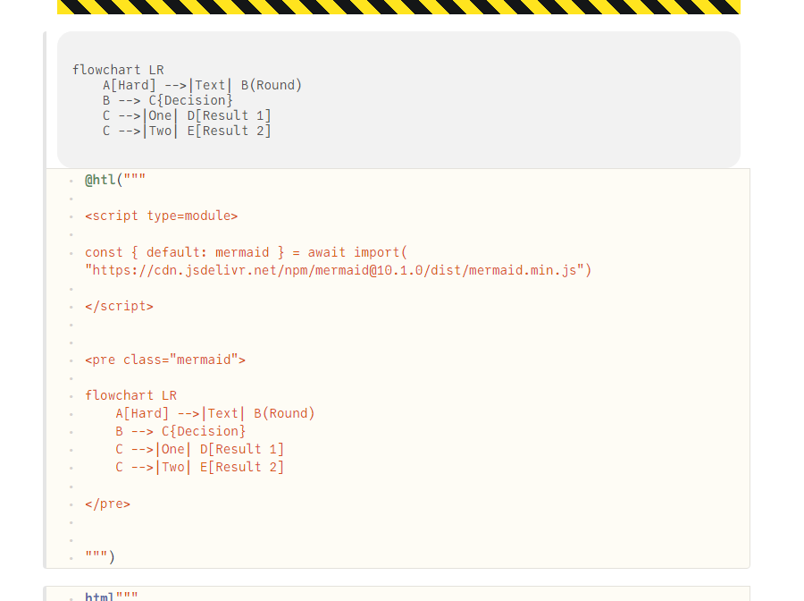Click the 'const { default: mermaid }' import line

247,252
